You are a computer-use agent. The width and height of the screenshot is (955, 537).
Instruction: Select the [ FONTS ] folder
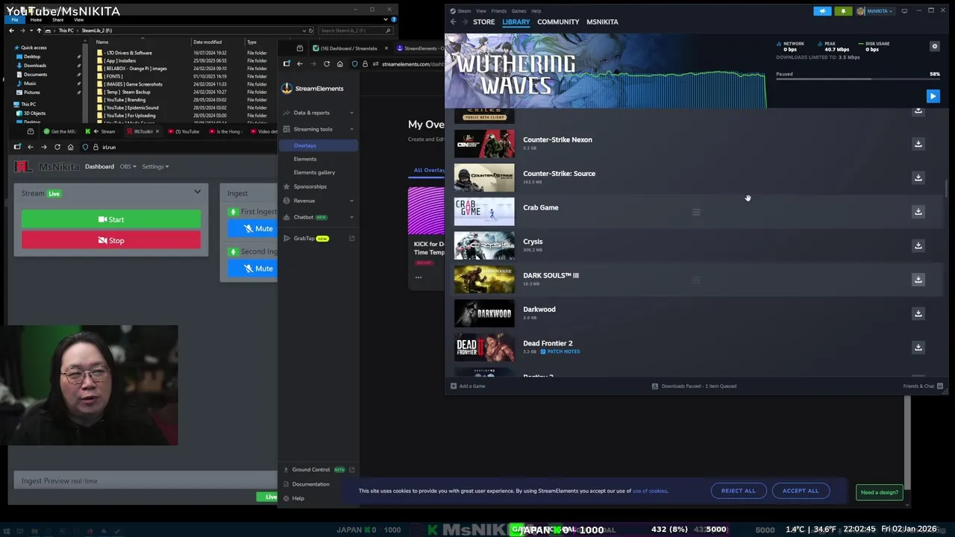coord(113,76)
